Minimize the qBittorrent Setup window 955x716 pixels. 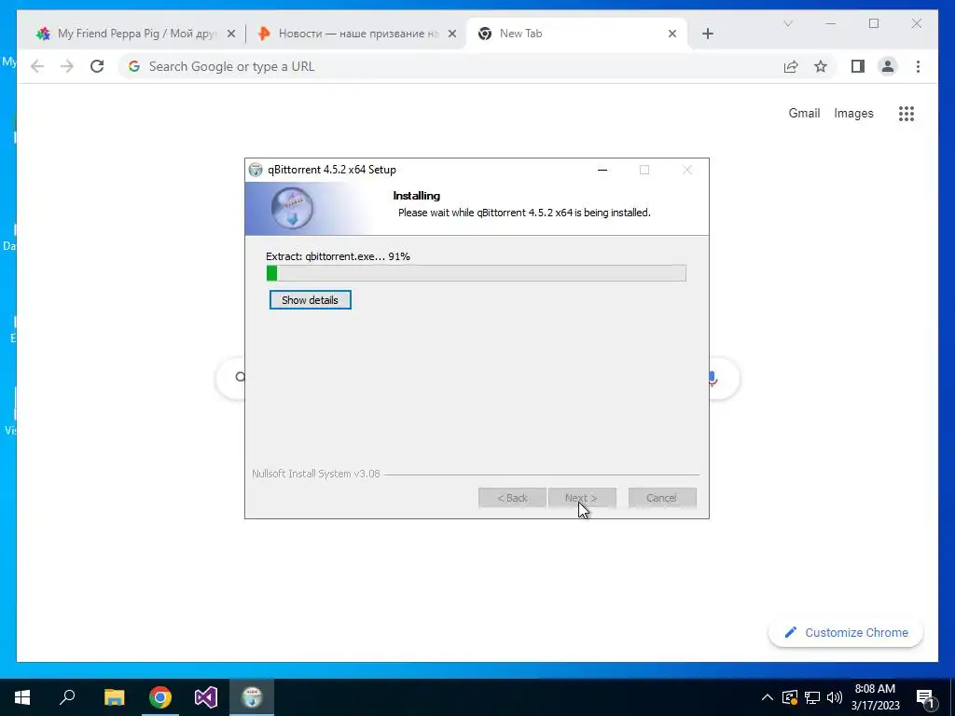[602, 170]
